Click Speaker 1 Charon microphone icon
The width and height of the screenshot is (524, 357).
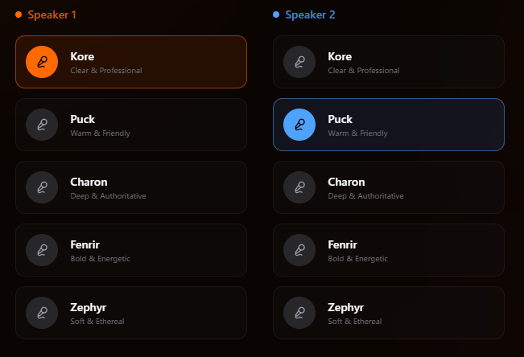[x=42, y=187]
